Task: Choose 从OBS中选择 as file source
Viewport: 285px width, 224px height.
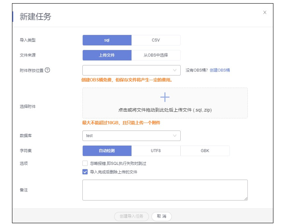Action: tap(156, 55)
